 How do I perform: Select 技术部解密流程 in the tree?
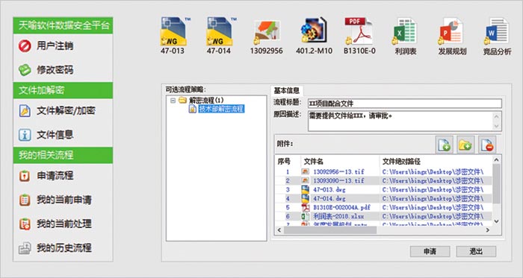221,109
